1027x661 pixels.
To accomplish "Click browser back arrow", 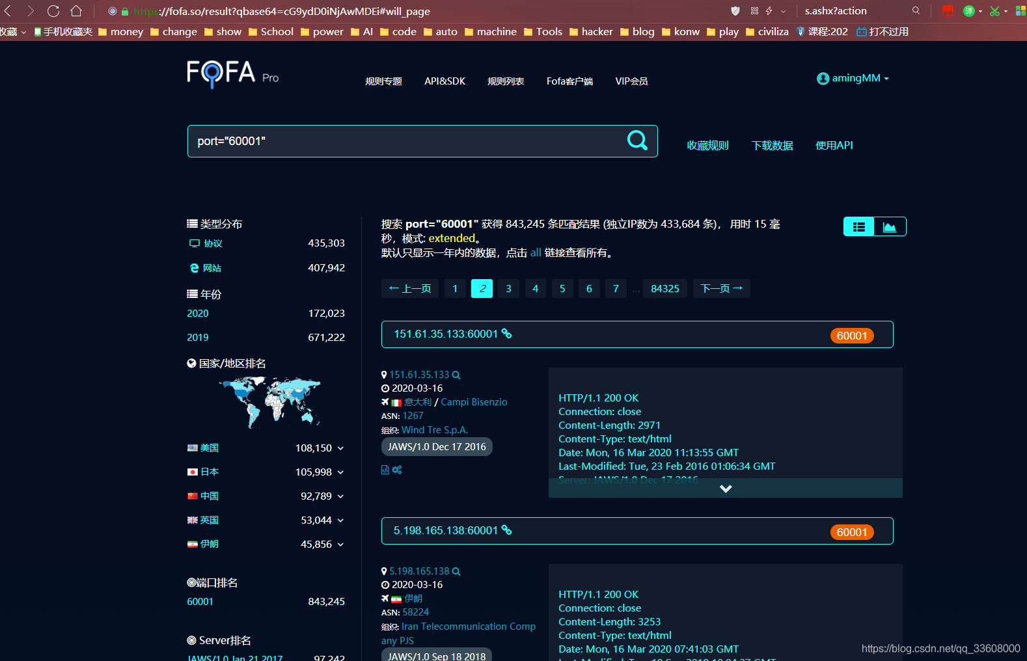I will coord(8,11).
